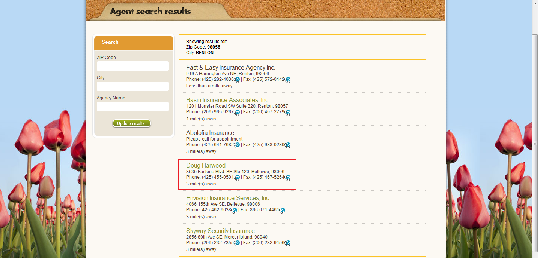This screenshot has height=258, width=540.
Task: Click call icon next to Doug Harwood fax
Action: coord(288,178)
